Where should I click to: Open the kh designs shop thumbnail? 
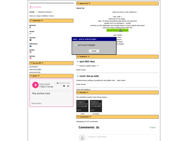click(96, 106)
